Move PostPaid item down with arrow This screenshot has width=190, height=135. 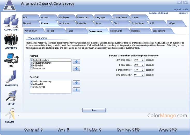(x=76, y=90)
